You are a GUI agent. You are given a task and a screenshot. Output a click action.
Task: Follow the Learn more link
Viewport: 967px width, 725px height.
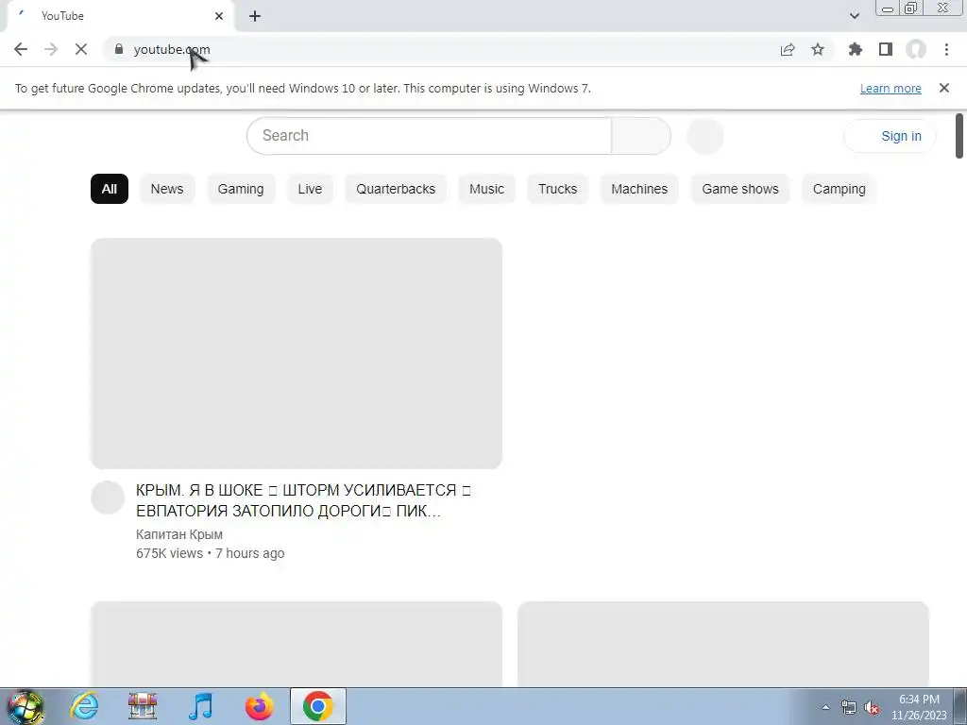(891, 88)
